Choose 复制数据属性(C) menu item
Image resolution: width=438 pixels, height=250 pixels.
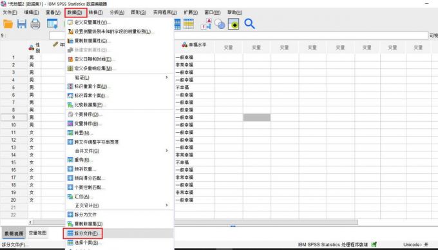[x=120, y=41]
